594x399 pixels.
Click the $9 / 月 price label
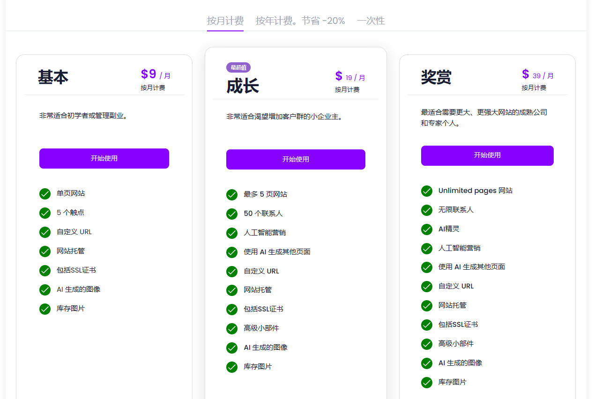156,75
